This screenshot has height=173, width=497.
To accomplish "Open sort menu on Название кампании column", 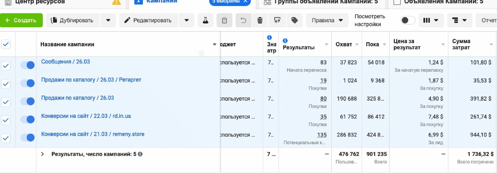I will point(214,44).
